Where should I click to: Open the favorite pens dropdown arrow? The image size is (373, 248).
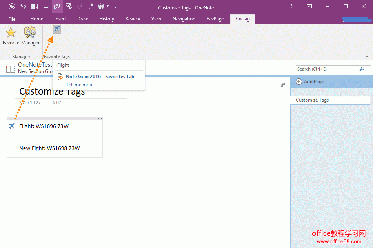point(107,7)
